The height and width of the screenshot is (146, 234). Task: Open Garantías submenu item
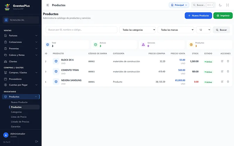tap(16, 126)
